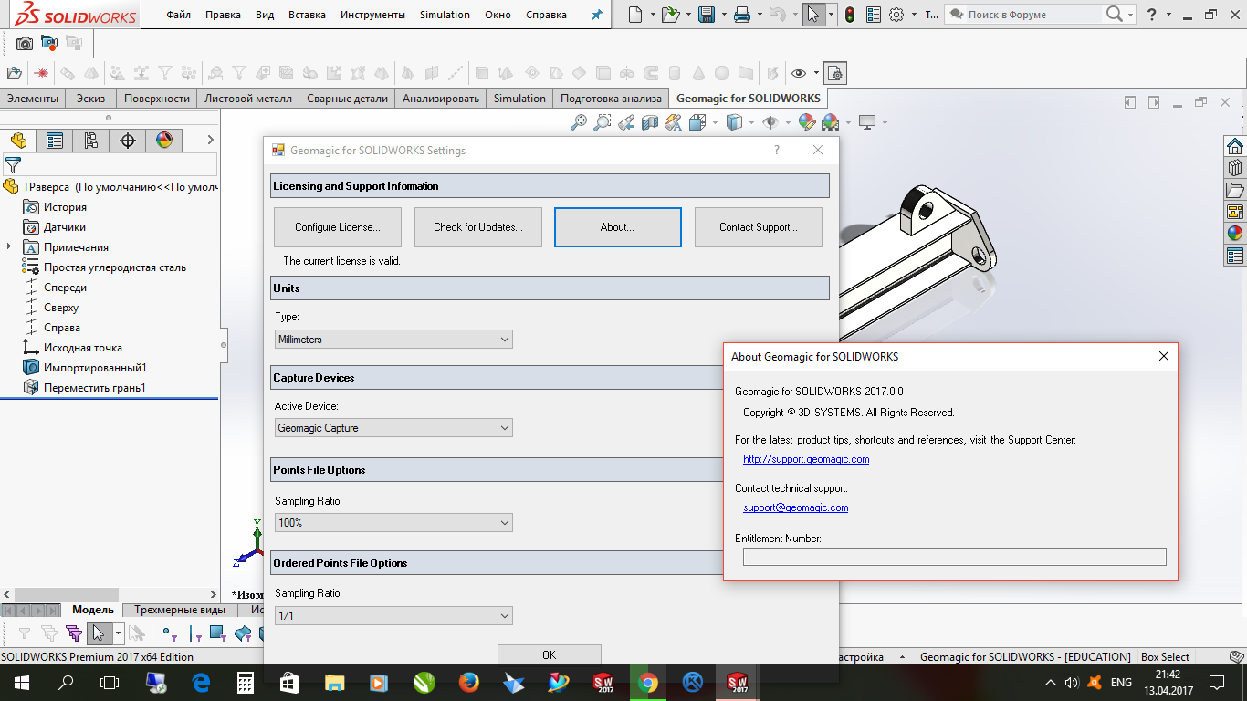
Task: Select Простая углеродистая сталь material item
Action: point(115,267)
